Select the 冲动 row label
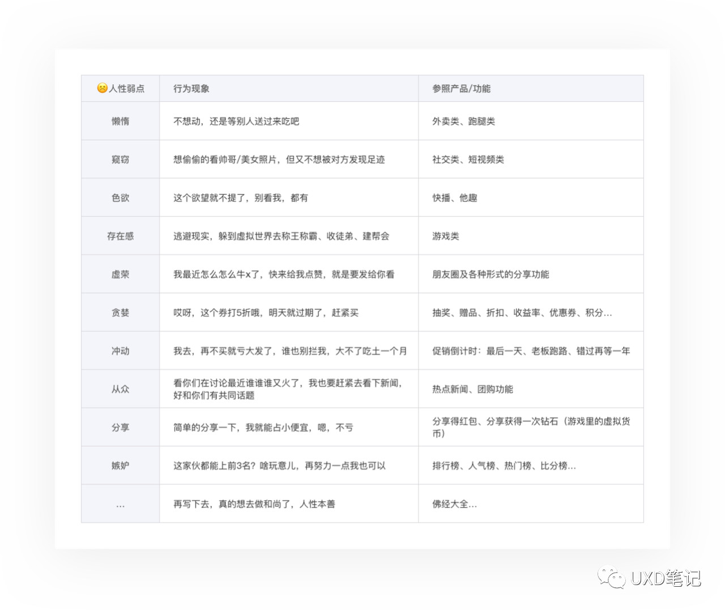Screen dimensions: 725x610 tap(120, 351)
